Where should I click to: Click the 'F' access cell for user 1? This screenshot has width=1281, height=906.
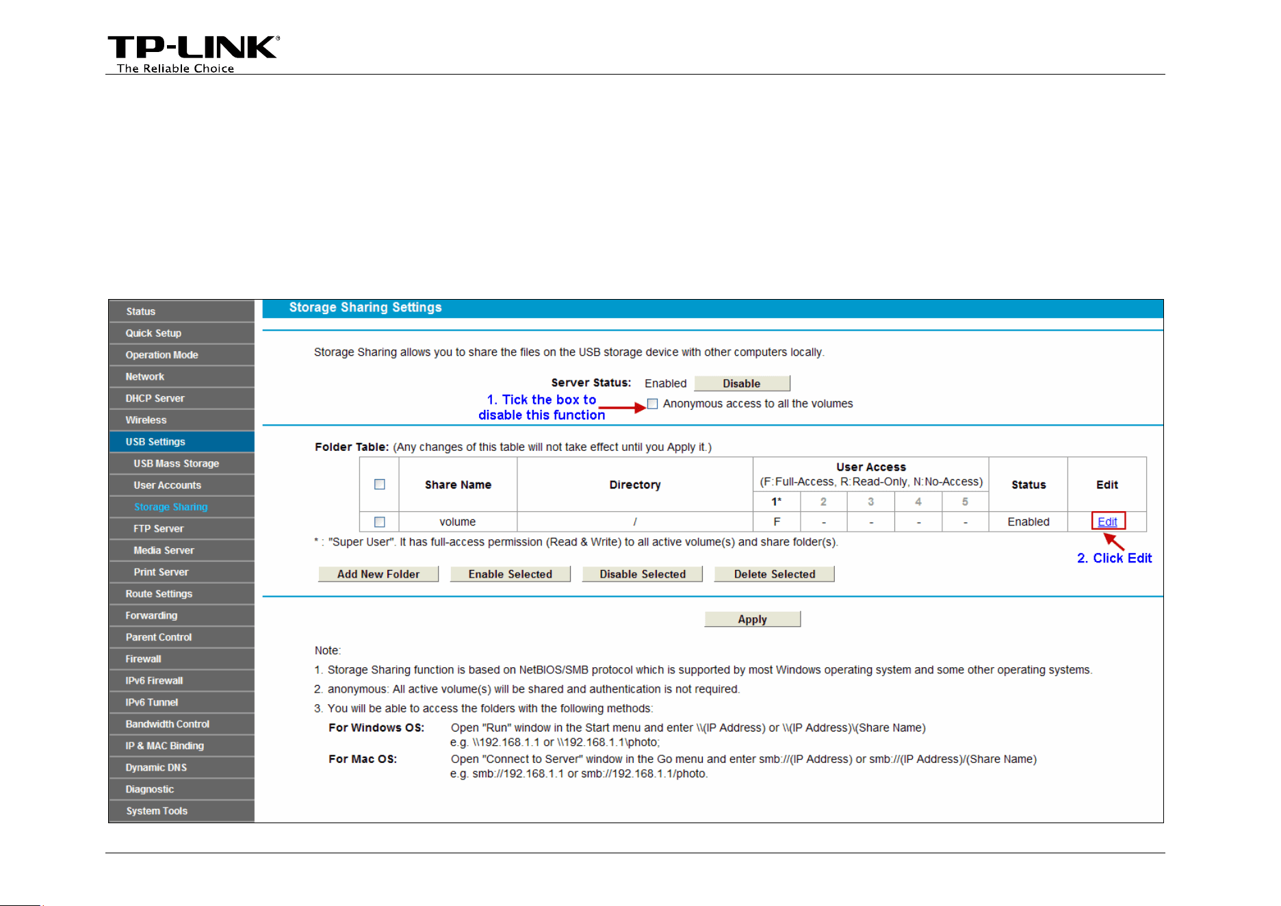coord(777,522)
